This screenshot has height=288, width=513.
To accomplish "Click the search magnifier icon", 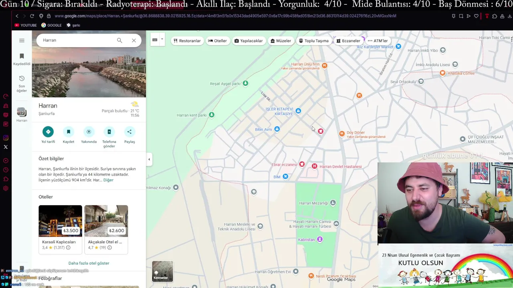I will click(119, 40).
